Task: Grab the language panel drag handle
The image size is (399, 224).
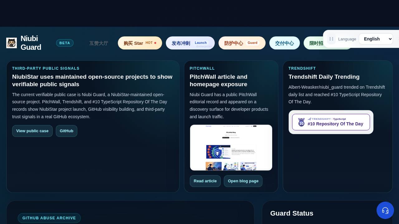Action: tap(331, 39)
